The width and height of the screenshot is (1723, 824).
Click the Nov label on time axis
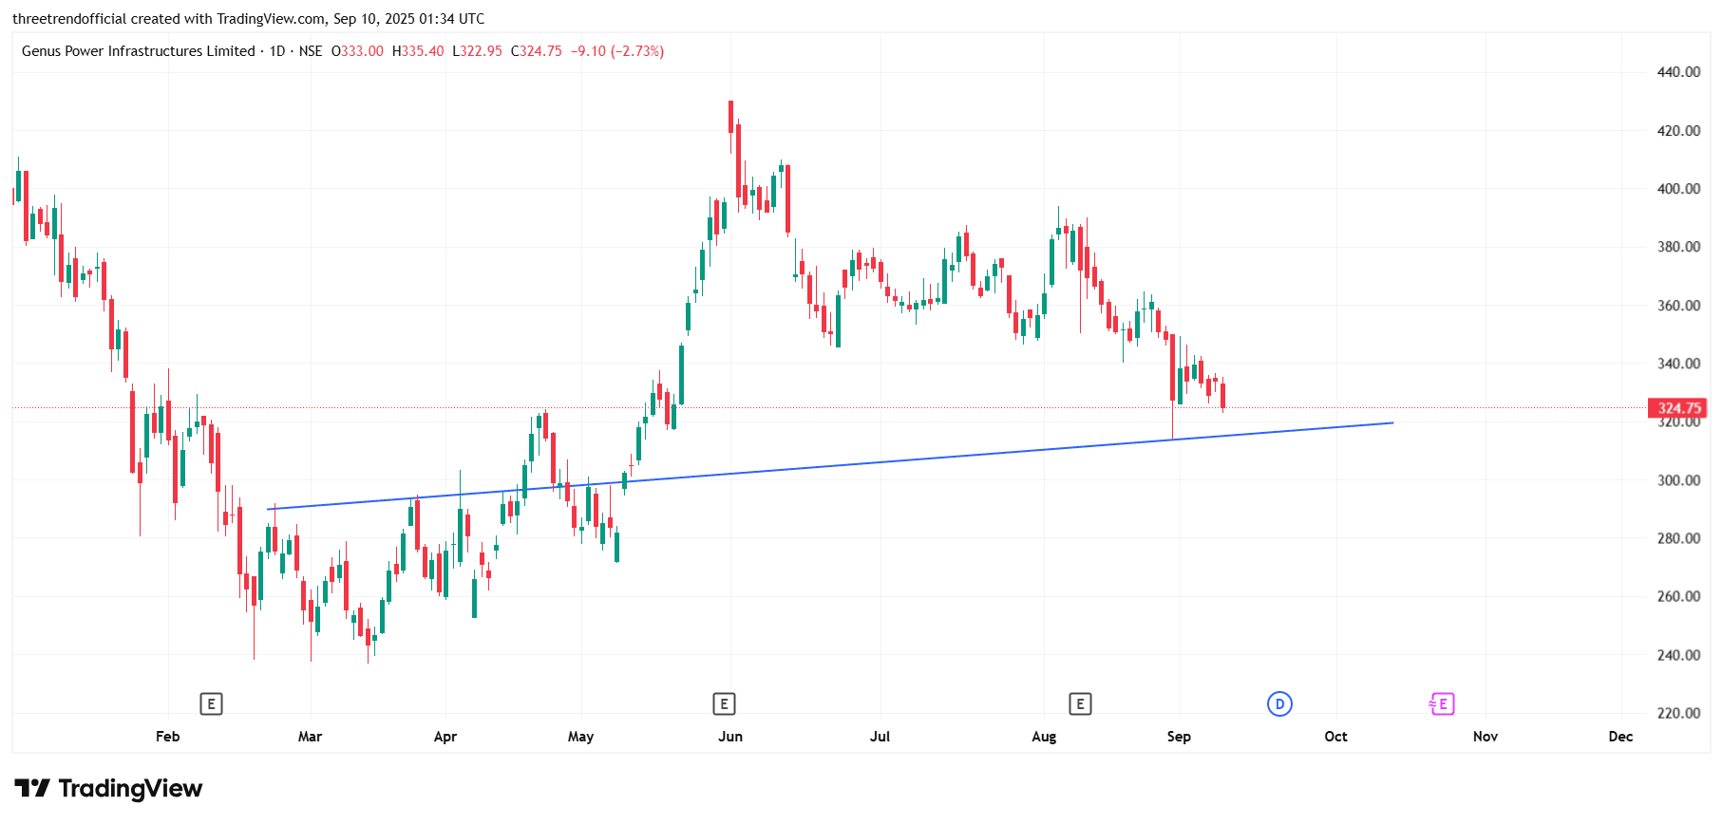[x=1486, y=737]
